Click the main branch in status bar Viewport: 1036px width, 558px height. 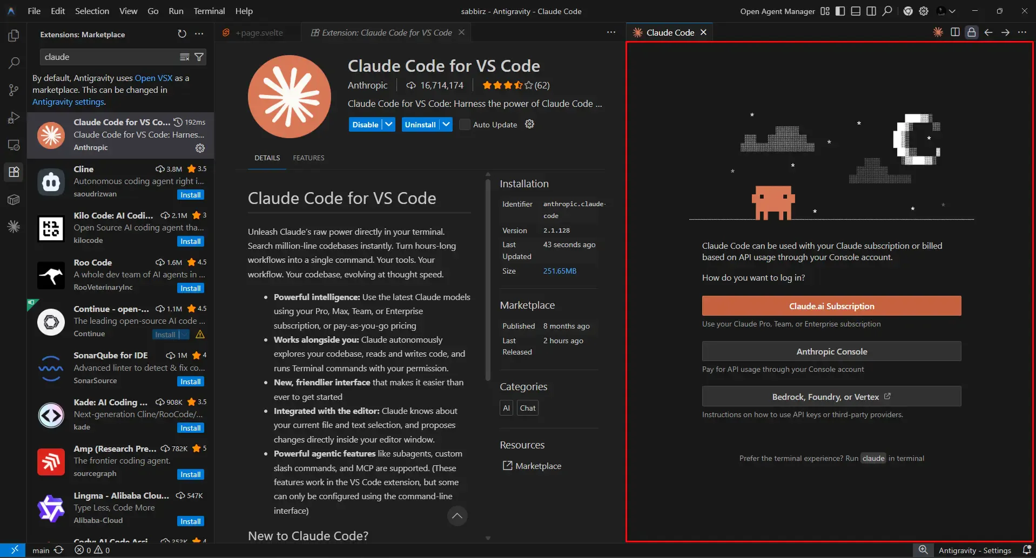coord(41,550)
